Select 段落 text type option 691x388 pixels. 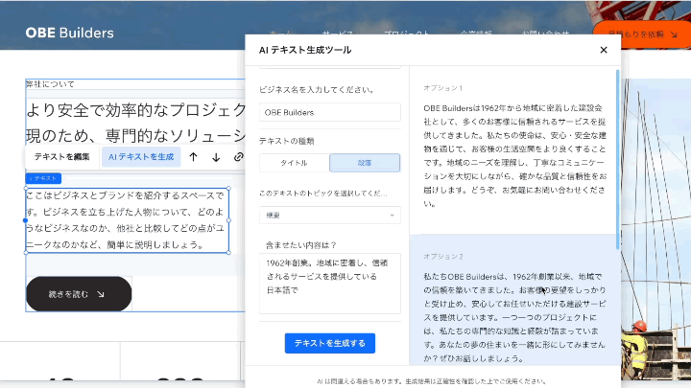pos(365,163)
